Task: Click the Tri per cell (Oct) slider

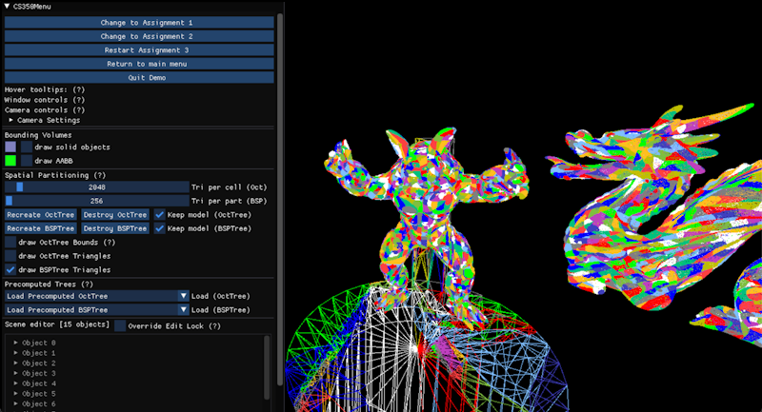Action: pos(97,187)
